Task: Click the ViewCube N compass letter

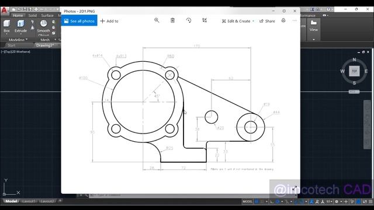Action: pos(354,60)
